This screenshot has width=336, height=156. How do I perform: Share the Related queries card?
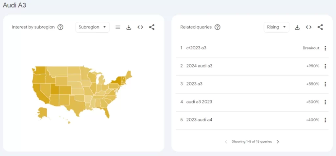click(320, 27)
